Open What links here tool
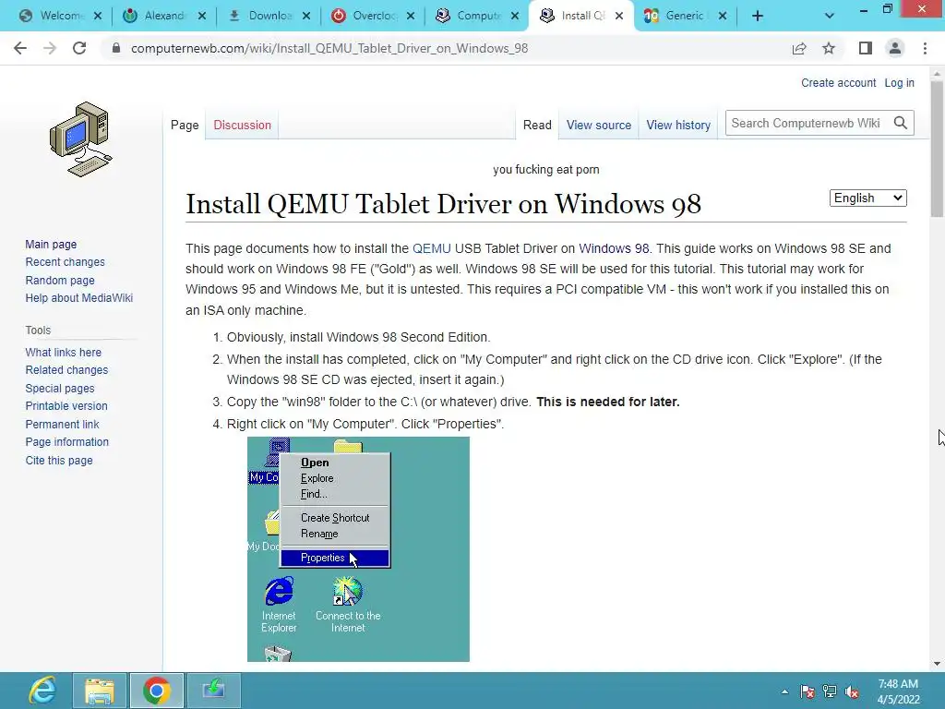Screen dimensions: 945x709 coord(64,352)
